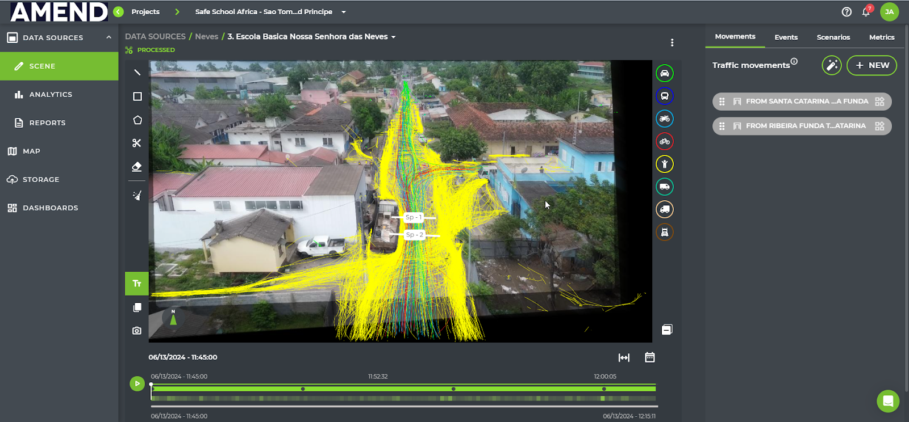Image resolution: width=909 pixels, height=422 pixels.
Task: Select FROM SANTA CATARINA movement
Action: (802, 102)
